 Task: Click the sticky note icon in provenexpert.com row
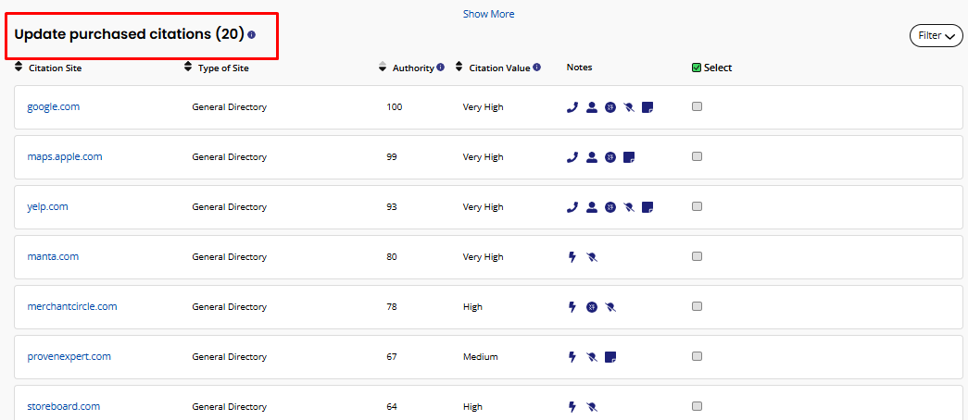610,357
